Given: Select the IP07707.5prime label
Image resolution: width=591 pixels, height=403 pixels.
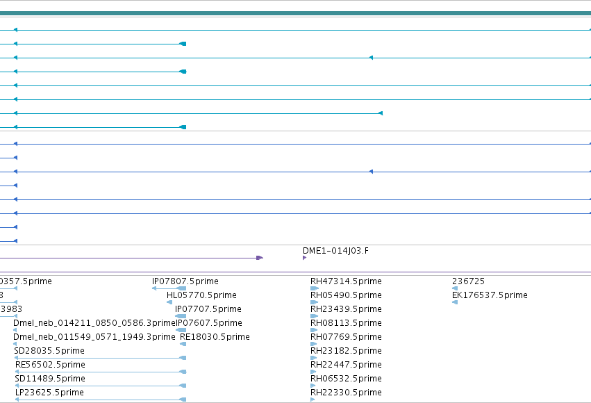Looking at the screenshot, I should point(208,309).
